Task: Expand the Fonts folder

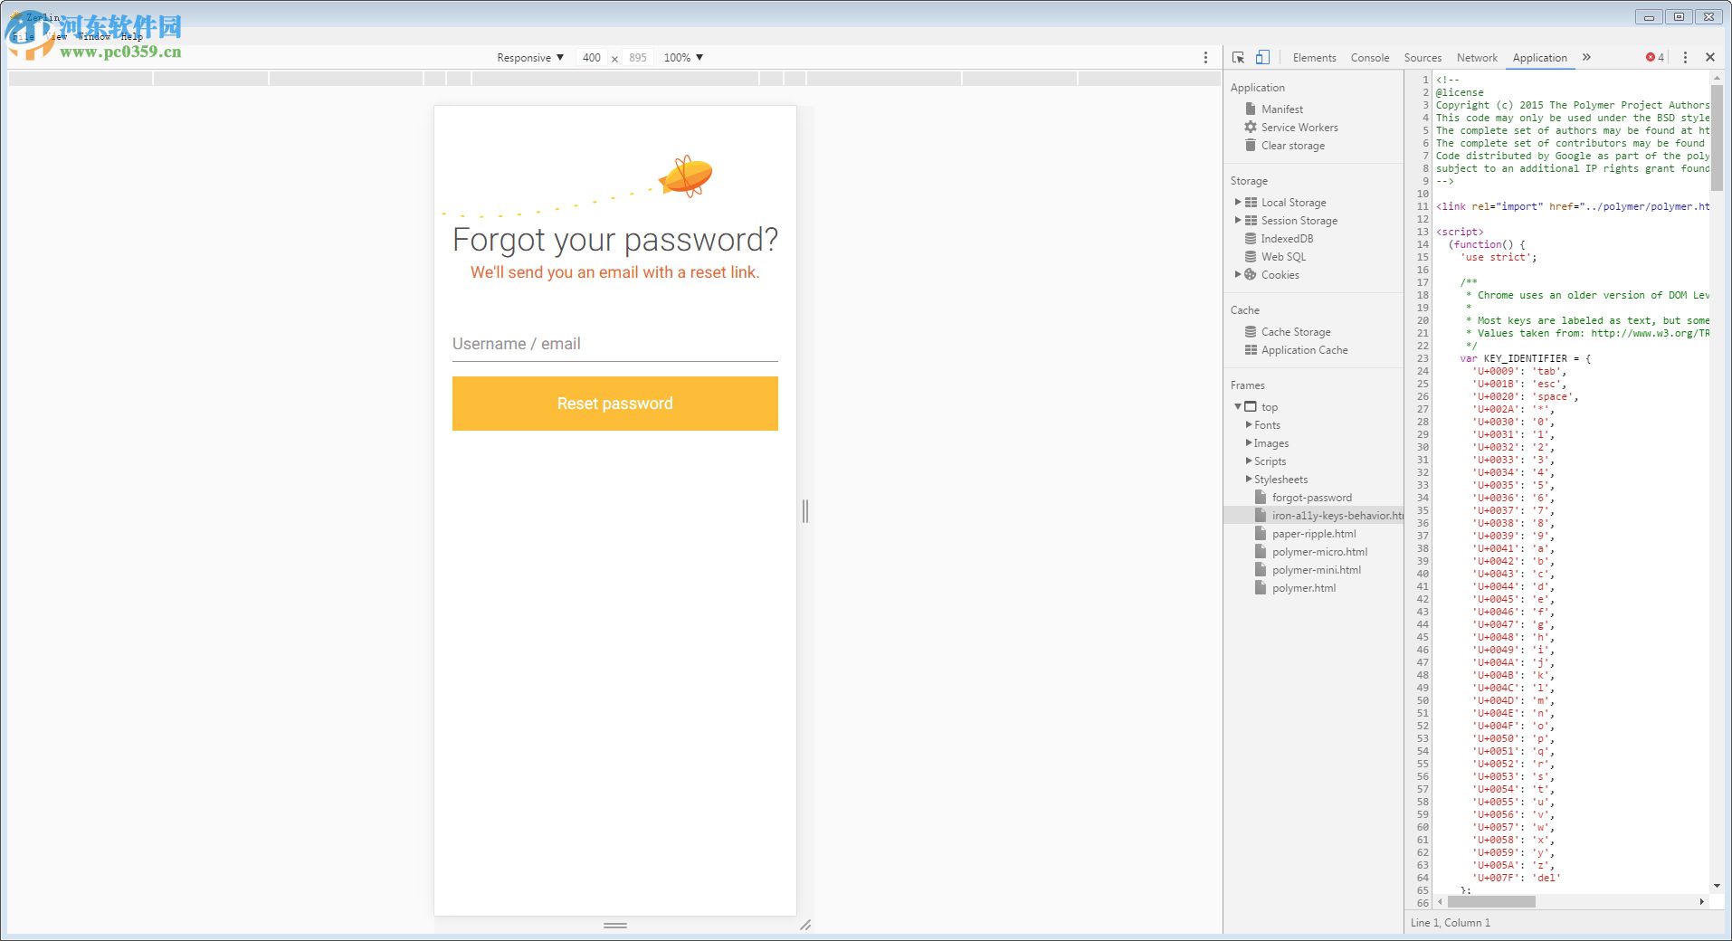Action: (x=1249, y=424)
